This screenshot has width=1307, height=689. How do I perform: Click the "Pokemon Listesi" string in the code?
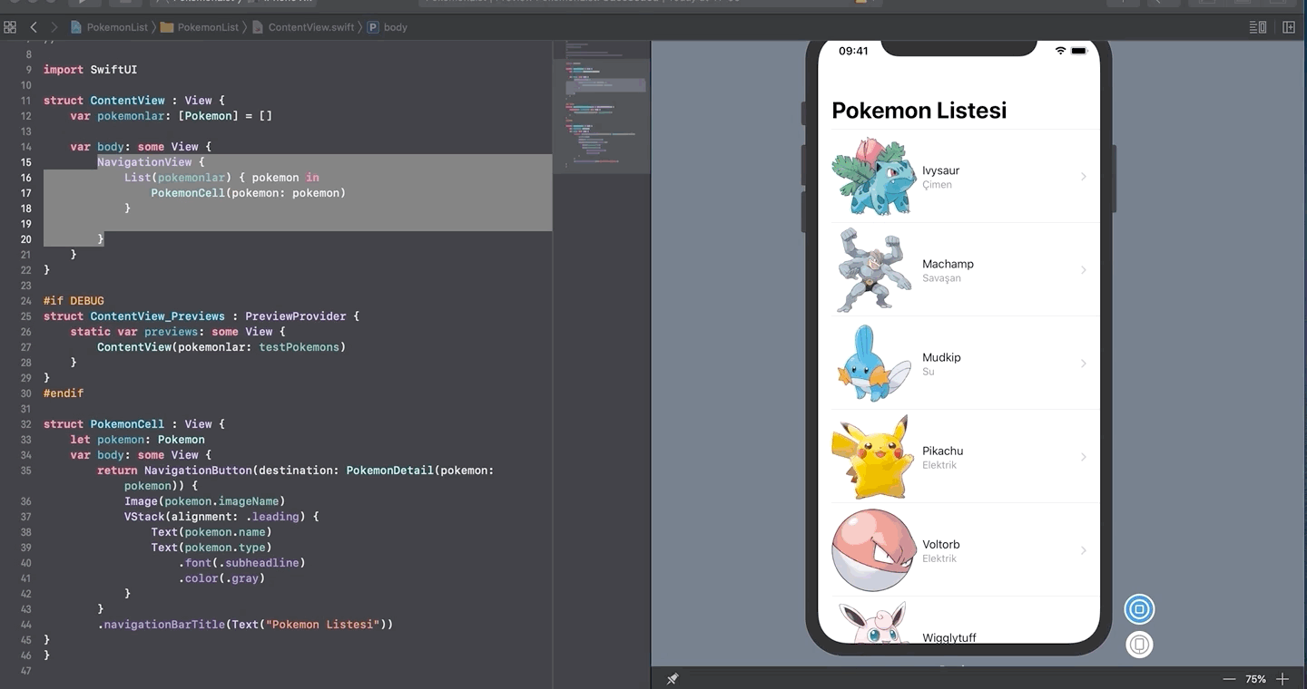[x=322, y=625]
